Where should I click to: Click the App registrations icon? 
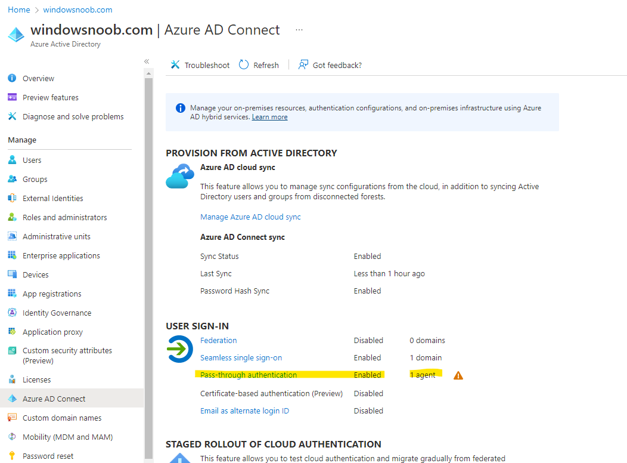pos(12,294)
